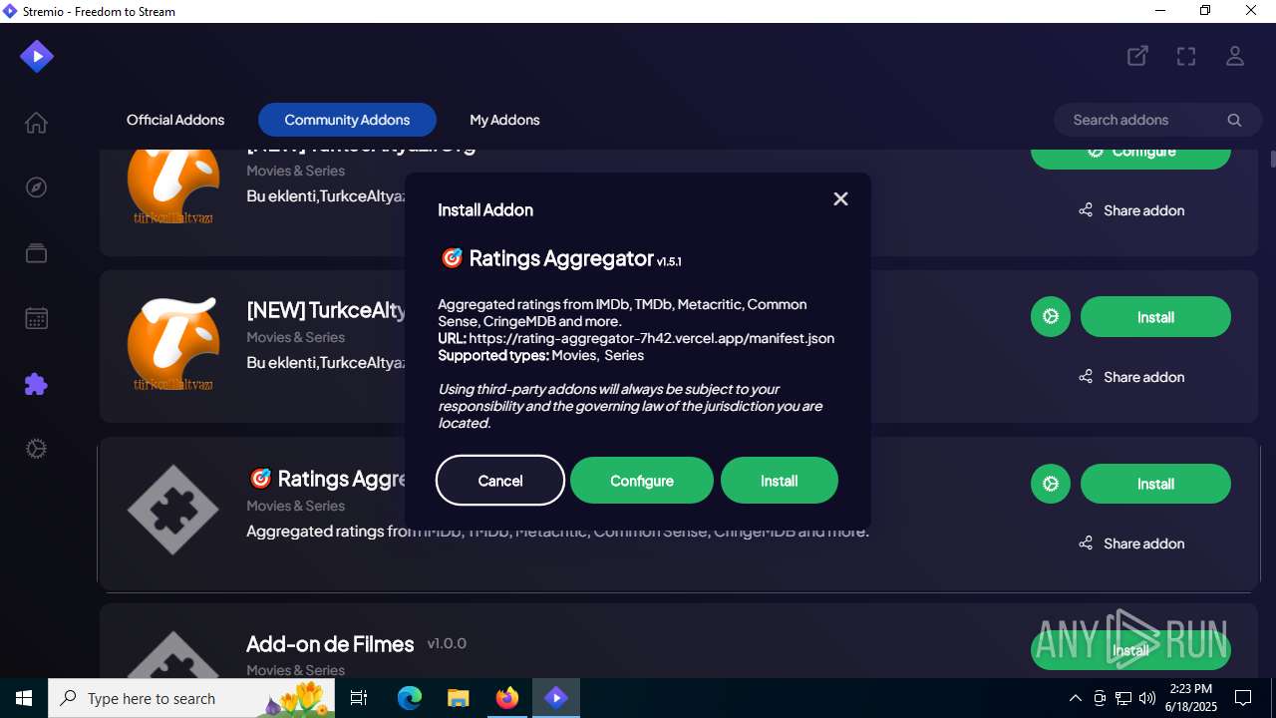Click the open-external-link icon in header
The image size is (1276, 718).
point(1137,56)
